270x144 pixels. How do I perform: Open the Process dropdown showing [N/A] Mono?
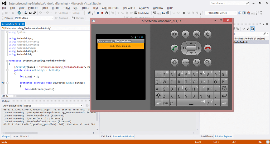click(34, 18)
